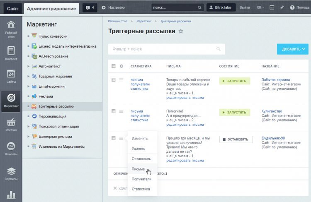Open Помощь help icon
311x202 pixels.
pos(292,7)
